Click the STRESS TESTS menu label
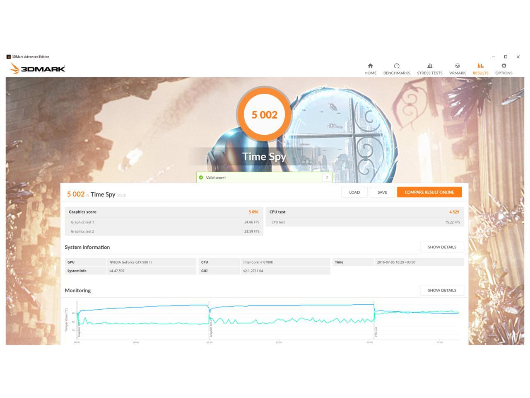530x398 pixels. pos(430,73)
